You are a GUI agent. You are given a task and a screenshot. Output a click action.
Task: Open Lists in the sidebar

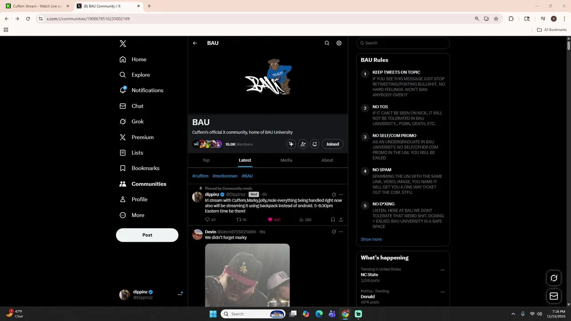(131, 152)
